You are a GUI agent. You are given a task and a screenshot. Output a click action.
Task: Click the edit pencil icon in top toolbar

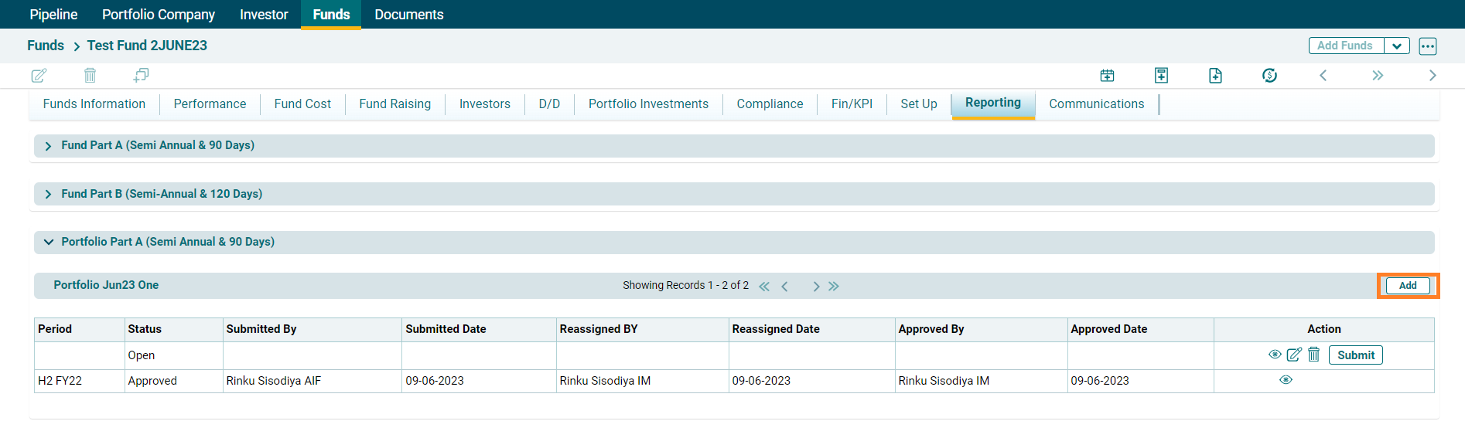click(x=39, y=76)
